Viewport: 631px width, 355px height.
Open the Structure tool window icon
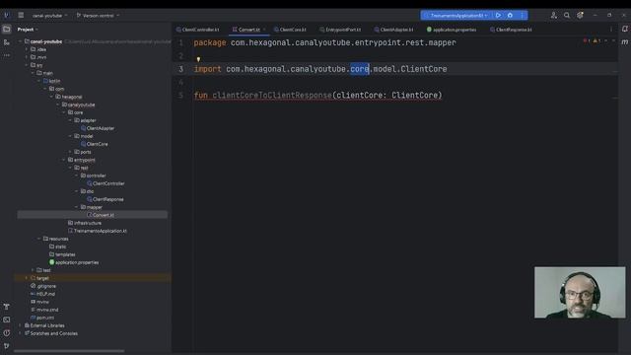pos(7,42)
